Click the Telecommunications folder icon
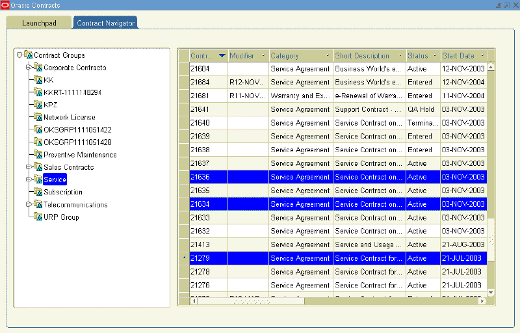 (x=38, y=204)
